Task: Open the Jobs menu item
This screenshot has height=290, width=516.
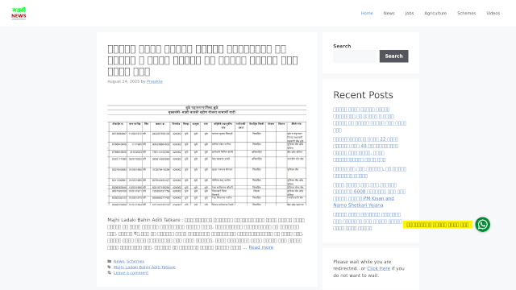Action: [x=410, y=14]
